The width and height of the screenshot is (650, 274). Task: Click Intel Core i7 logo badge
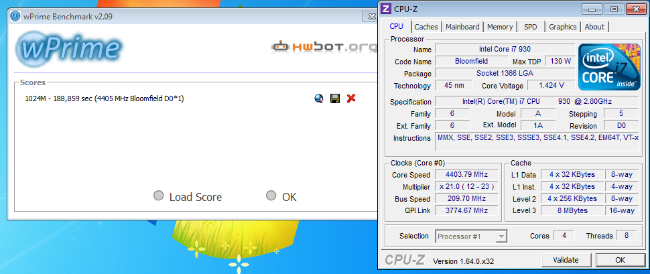tap(608, 66)
